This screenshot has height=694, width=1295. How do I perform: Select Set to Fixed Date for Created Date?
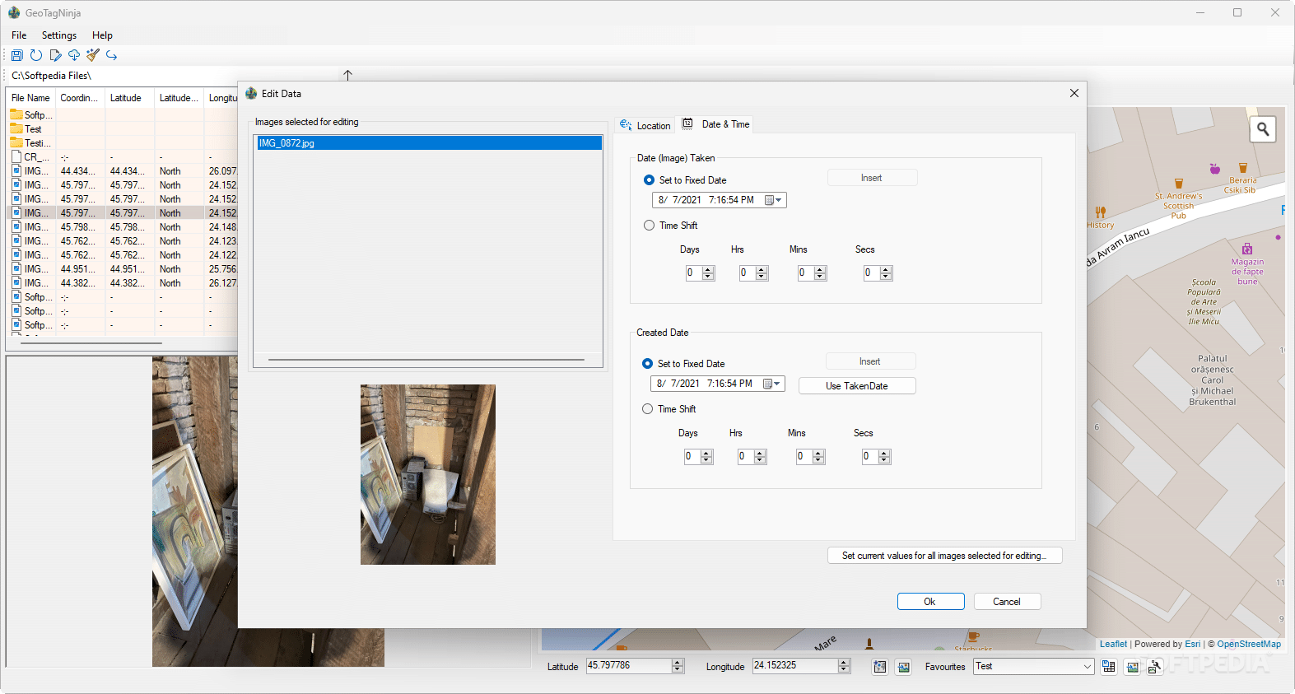[647, 364]
